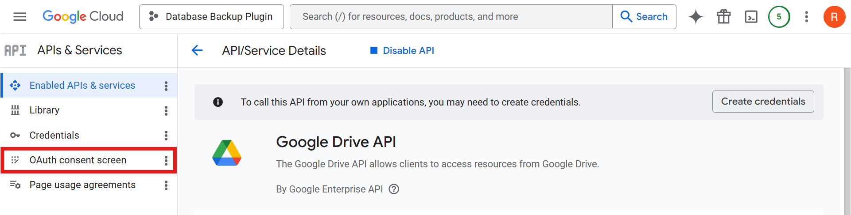Viewport: 851px width, 215px height.
Task: Click the key icon for Credentials
Action: 15,135
